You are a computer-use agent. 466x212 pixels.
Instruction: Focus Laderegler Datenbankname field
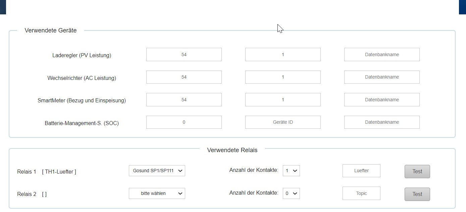pos(382,55)
